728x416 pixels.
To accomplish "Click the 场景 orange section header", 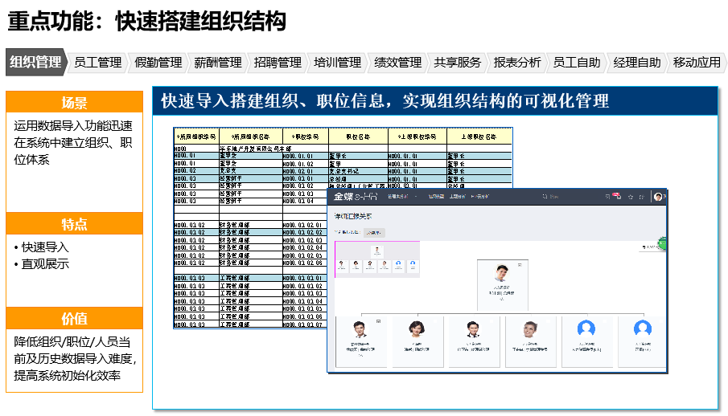I will tap(74, 103).
